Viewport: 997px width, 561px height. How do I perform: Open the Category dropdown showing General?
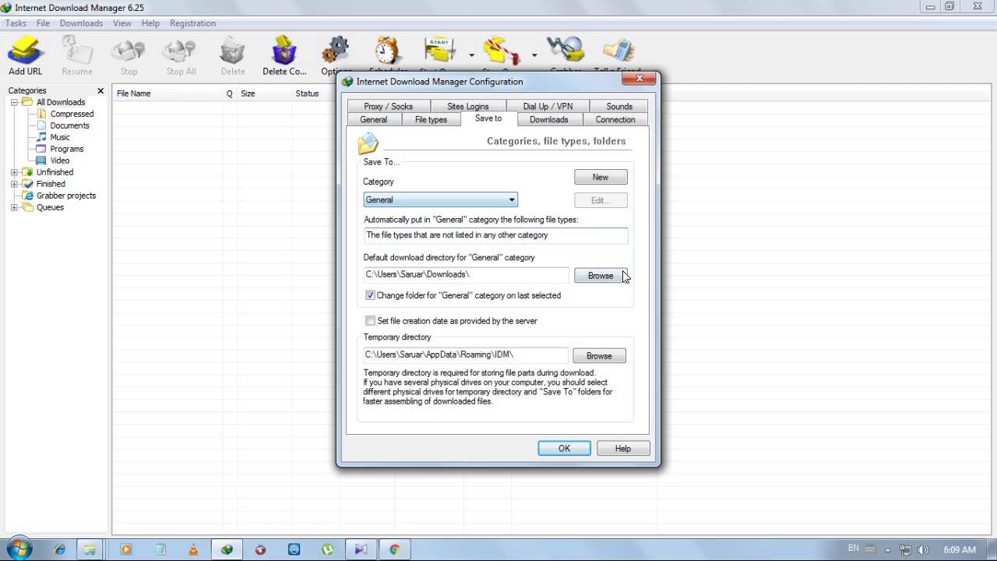point(440,199)
